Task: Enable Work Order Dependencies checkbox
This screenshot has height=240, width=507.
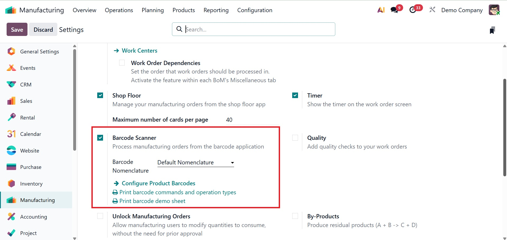Action: 122,63
